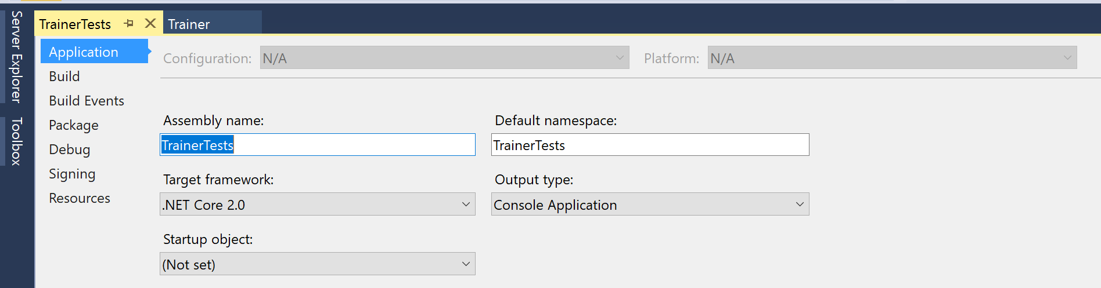Open the Platform dropdown
1101x288 pixels.
(x=892, y=58)
